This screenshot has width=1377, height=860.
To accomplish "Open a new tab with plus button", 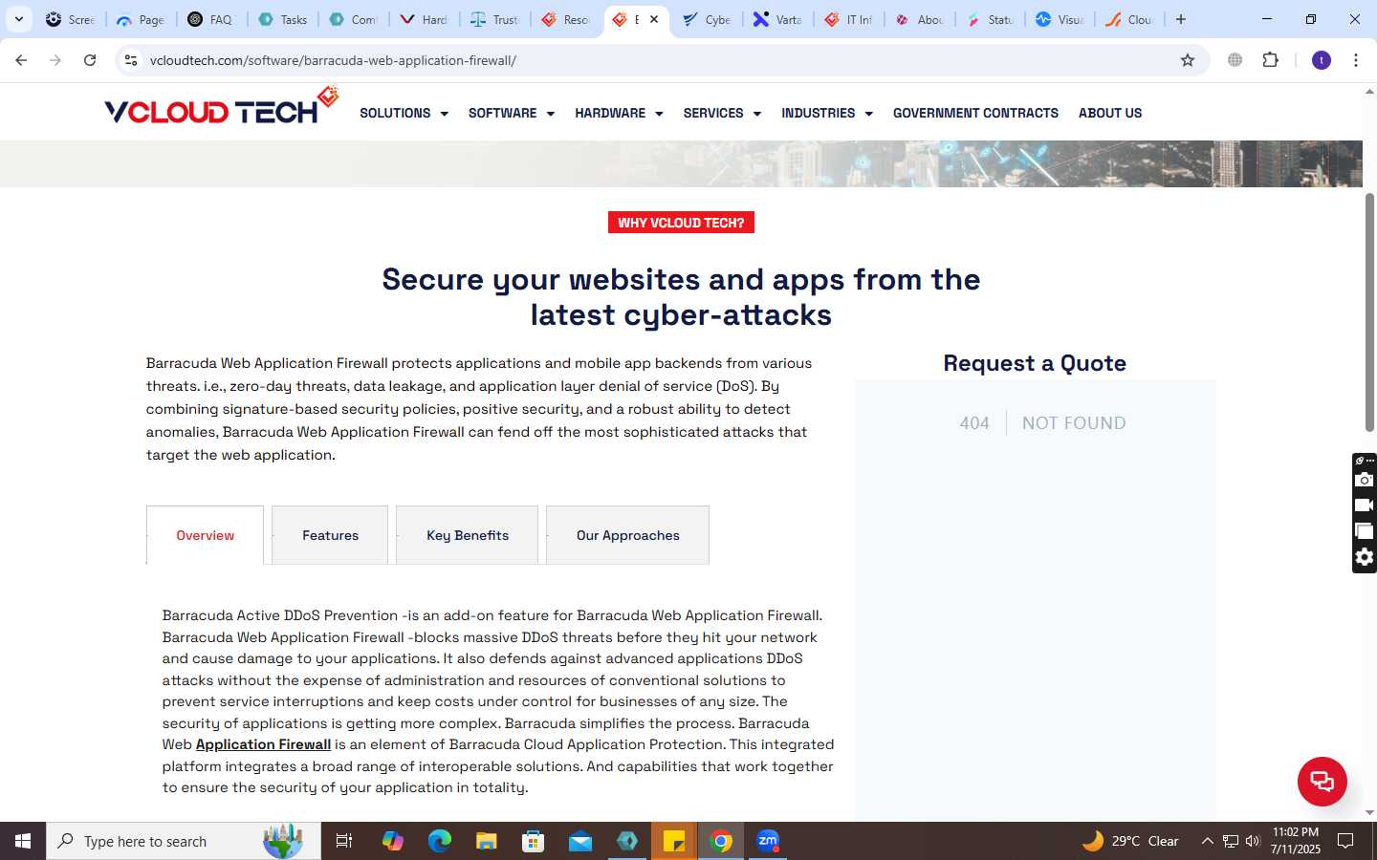I will [1181, 19].
